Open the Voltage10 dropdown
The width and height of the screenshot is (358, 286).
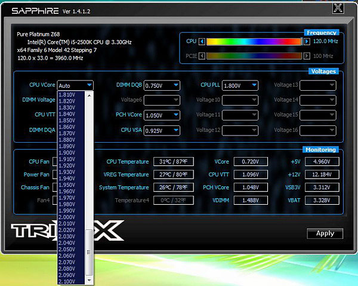[x=240, y=100]
